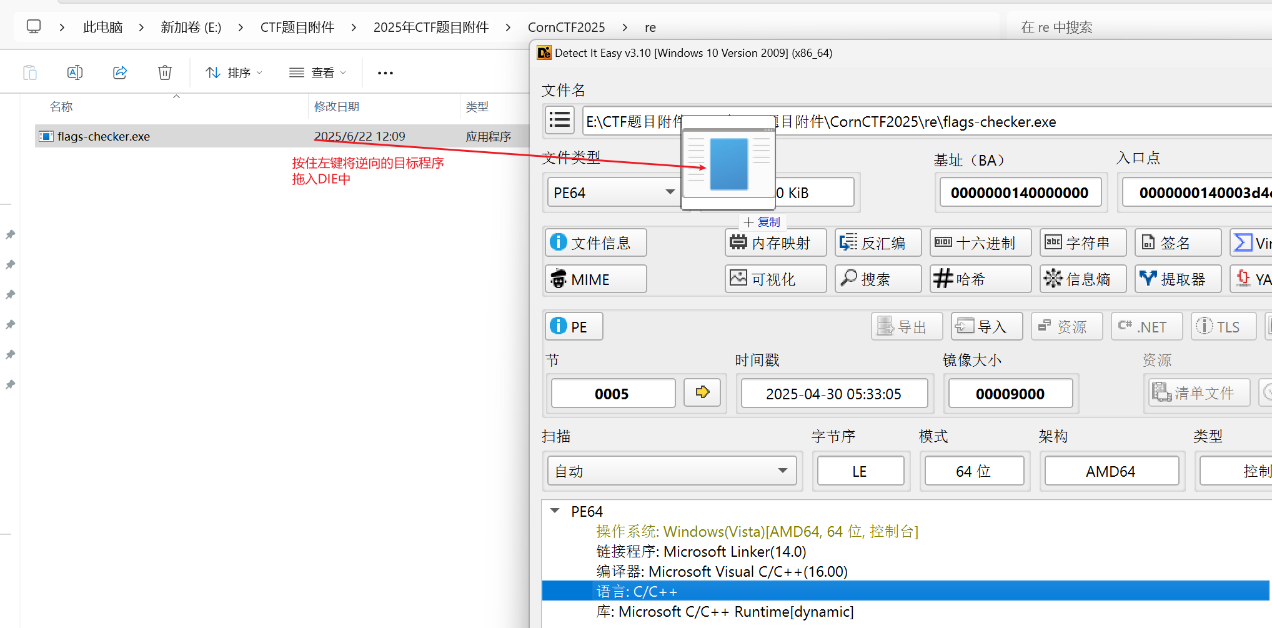
Task: Open the file list menu icon beside filename
Action: tap(560, 120)
